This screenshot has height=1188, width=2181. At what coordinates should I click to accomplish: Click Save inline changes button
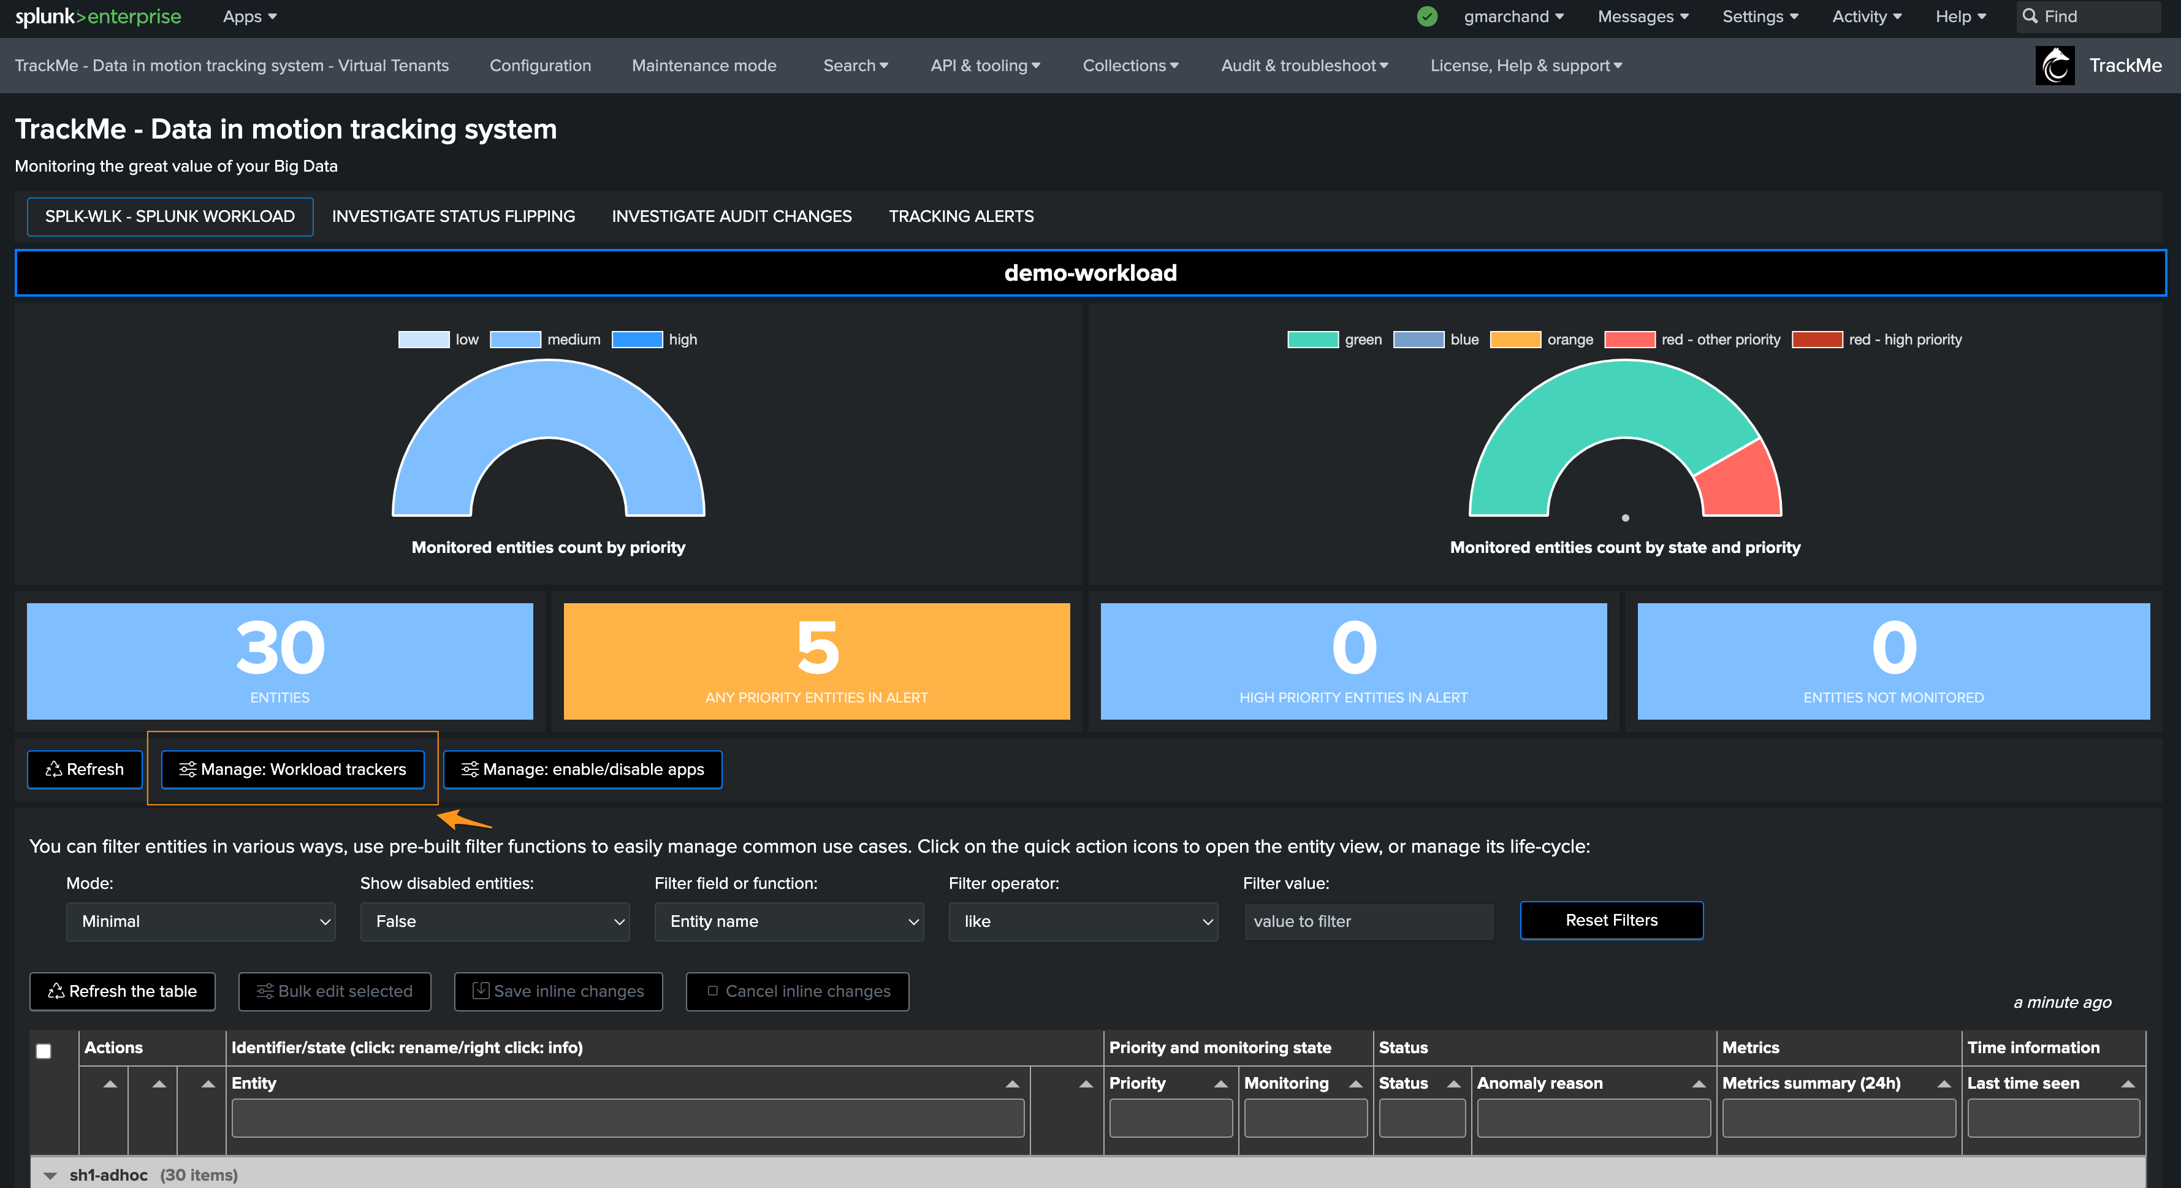pyautogui.click(x=558, y=991)
